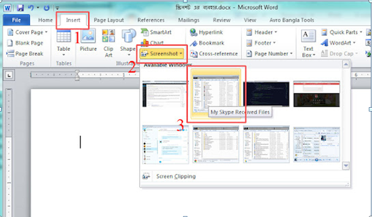
Task: Select the red-header website window thumbnail
Action: [x=316, y=94]
